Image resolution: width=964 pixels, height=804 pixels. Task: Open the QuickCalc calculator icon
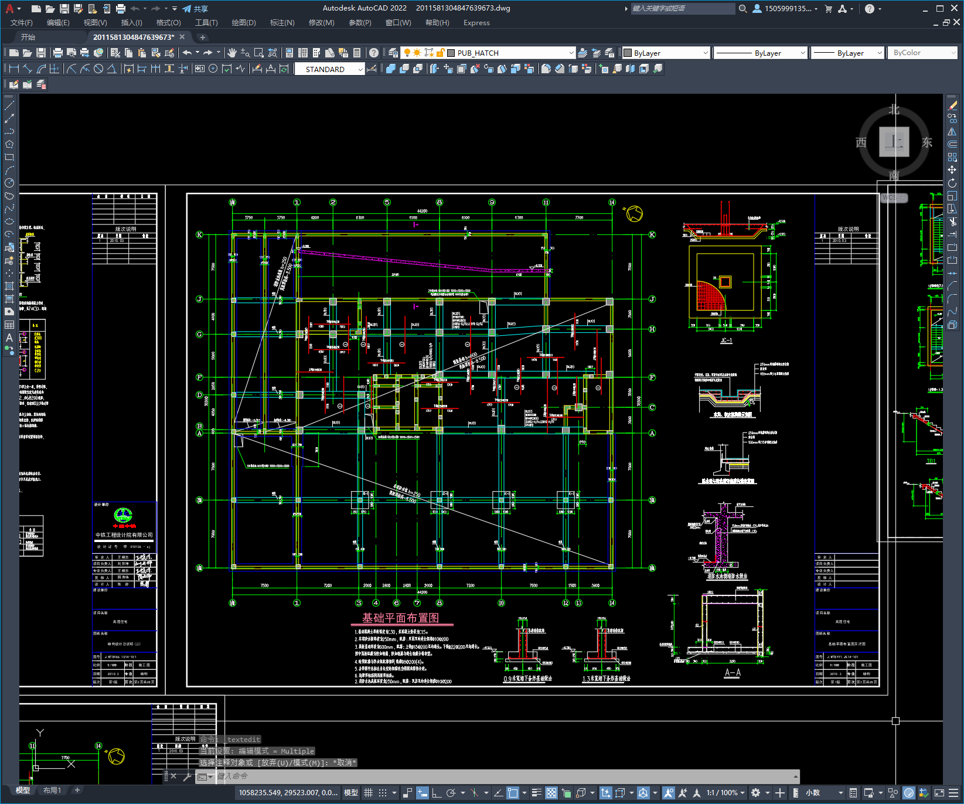357,53
